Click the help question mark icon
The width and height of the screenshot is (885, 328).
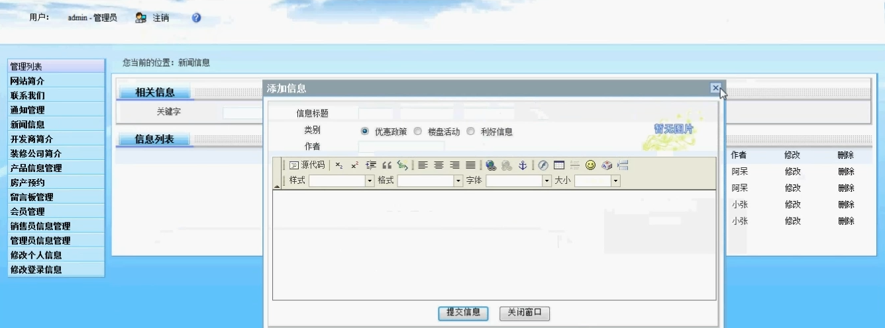point(196,18)
